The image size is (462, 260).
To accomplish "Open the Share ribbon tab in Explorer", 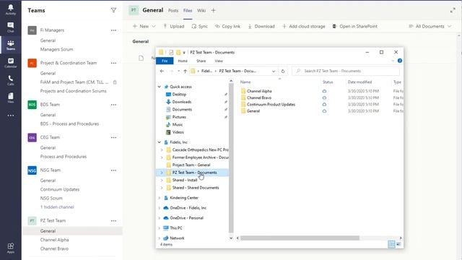I will coord(201,61).
